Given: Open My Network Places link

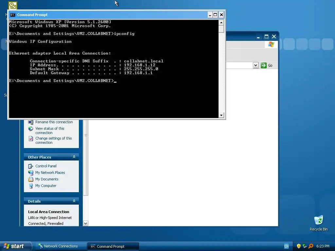Looking at the screenshot, I should 50,173.
